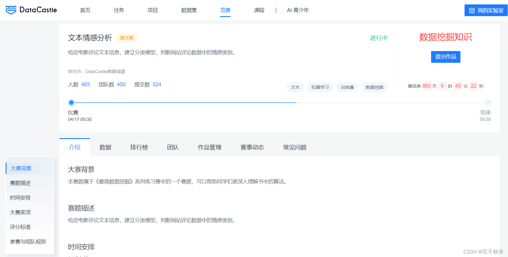Viewport: 508px width, 257px height.
Task: Click the 比赛 timeline start marker
Action: point(71,103)
